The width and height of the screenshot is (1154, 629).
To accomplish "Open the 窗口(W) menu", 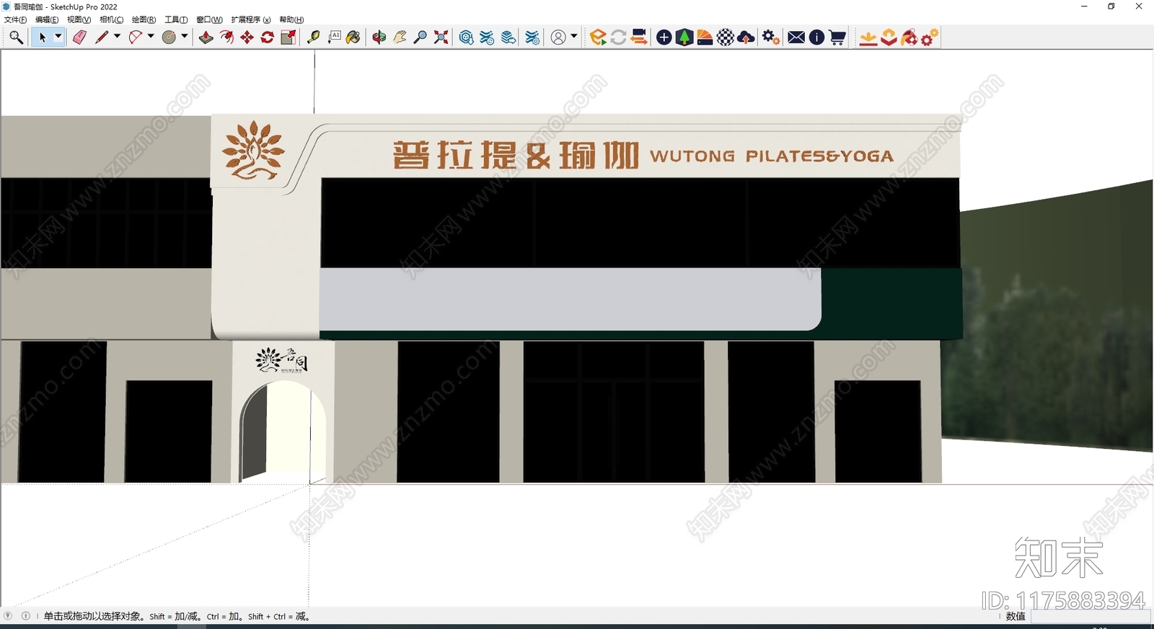I will click(x=210, y=19).
